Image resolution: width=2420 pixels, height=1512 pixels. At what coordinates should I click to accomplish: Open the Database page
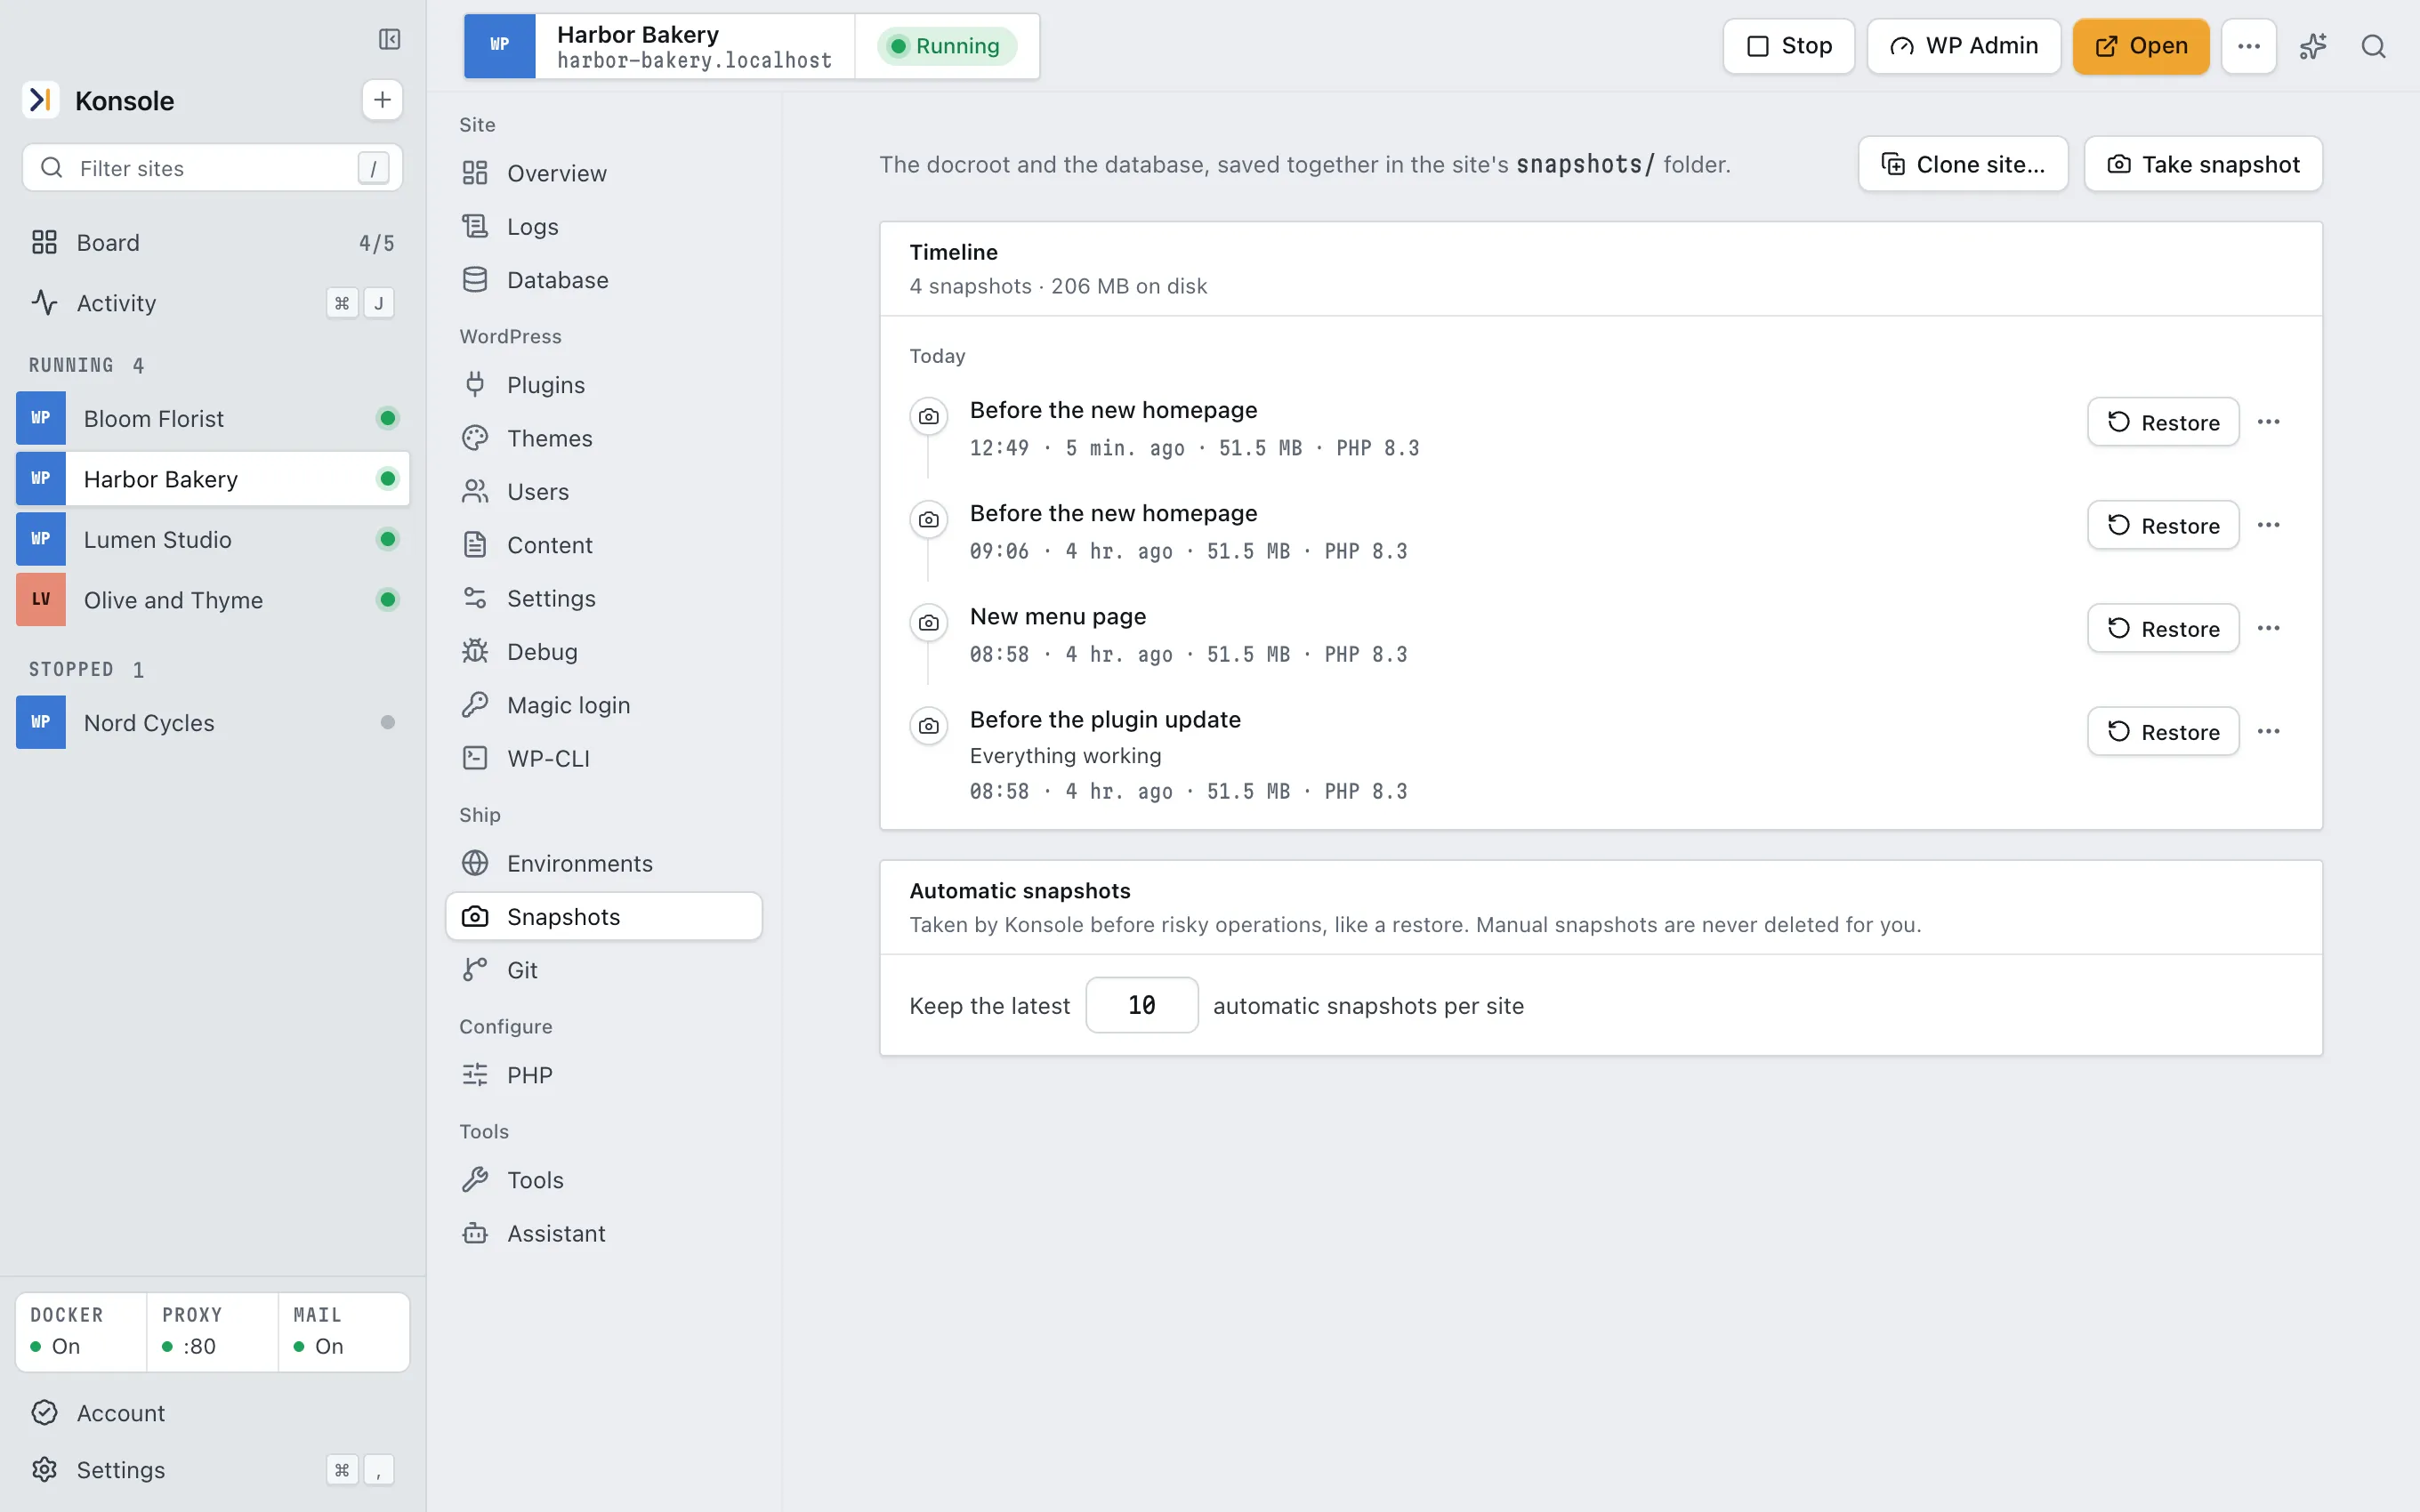[x=603, y=280]
